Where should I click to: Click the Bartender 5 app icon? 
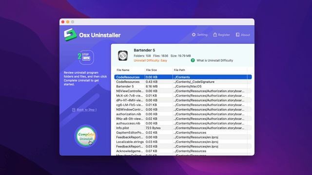coord(123,55)
